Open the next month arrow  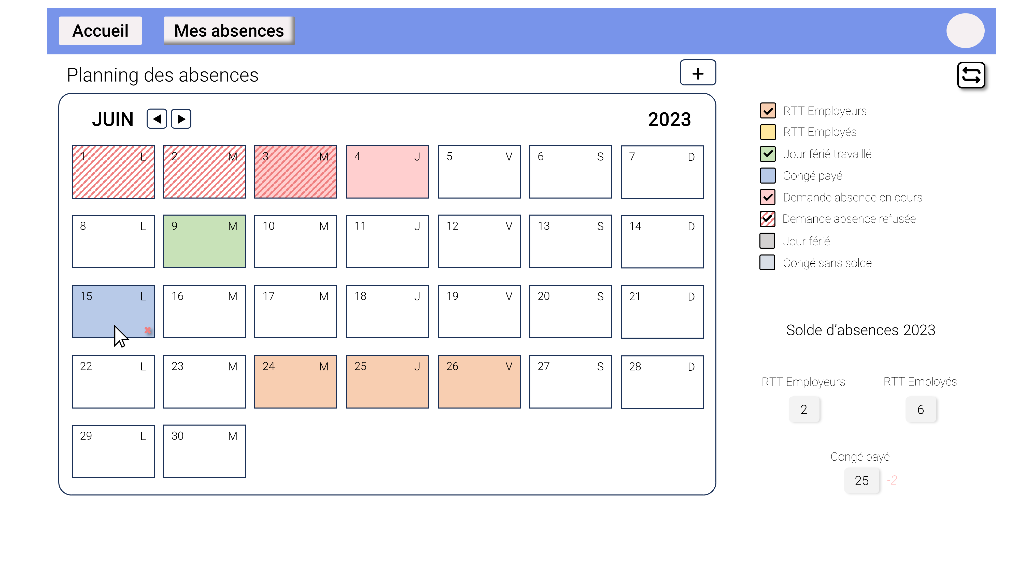pyautogui.click(x=181, y=118)
